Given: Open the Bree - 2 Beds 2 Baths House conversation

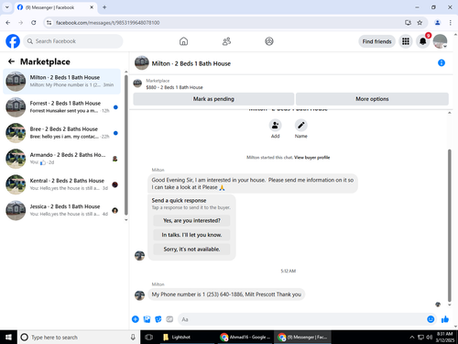Looking at the screenshot, I should pos(62,133).
